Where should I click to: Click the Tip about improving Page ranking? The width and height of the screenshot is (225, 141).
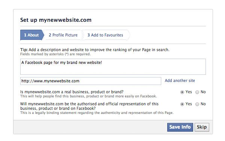point(95,50)
